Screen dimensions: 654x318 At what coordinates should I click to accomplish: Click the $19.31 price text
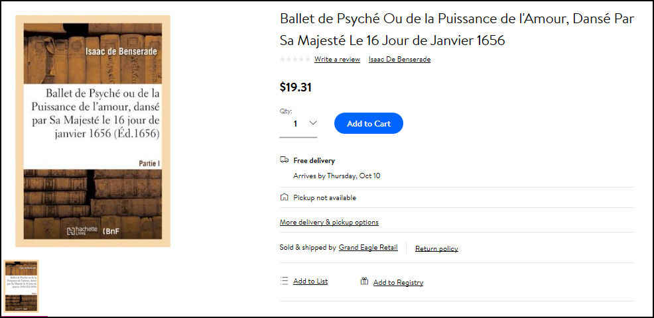[x=296, y=87]
